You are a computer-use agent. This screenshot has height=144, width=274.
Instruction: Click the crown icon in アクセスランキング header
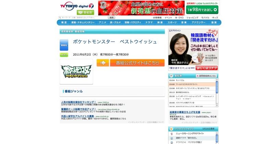[x=171, y=129]
